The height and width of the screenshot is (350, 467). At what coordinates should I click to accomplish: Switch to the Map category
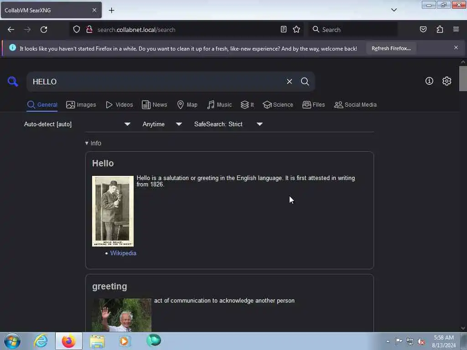tap(187, 105)
